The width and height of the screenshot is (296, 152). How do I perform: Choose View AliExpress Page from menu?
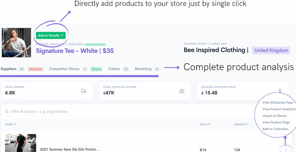coord(277,102)
